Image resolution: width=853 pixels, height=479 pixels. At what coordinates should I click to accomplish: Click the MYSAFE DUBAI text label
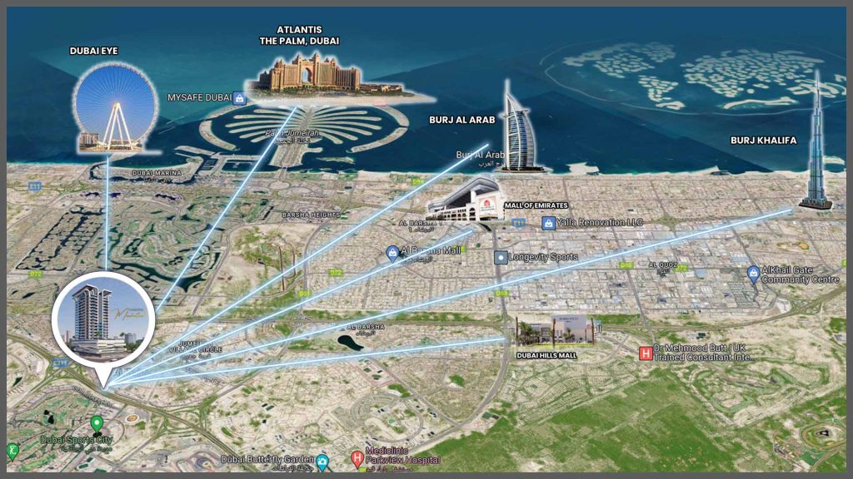pos(200,98)
